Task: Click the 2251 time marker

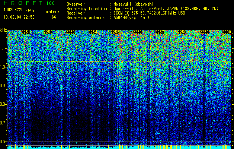Action: click(26, 32)
